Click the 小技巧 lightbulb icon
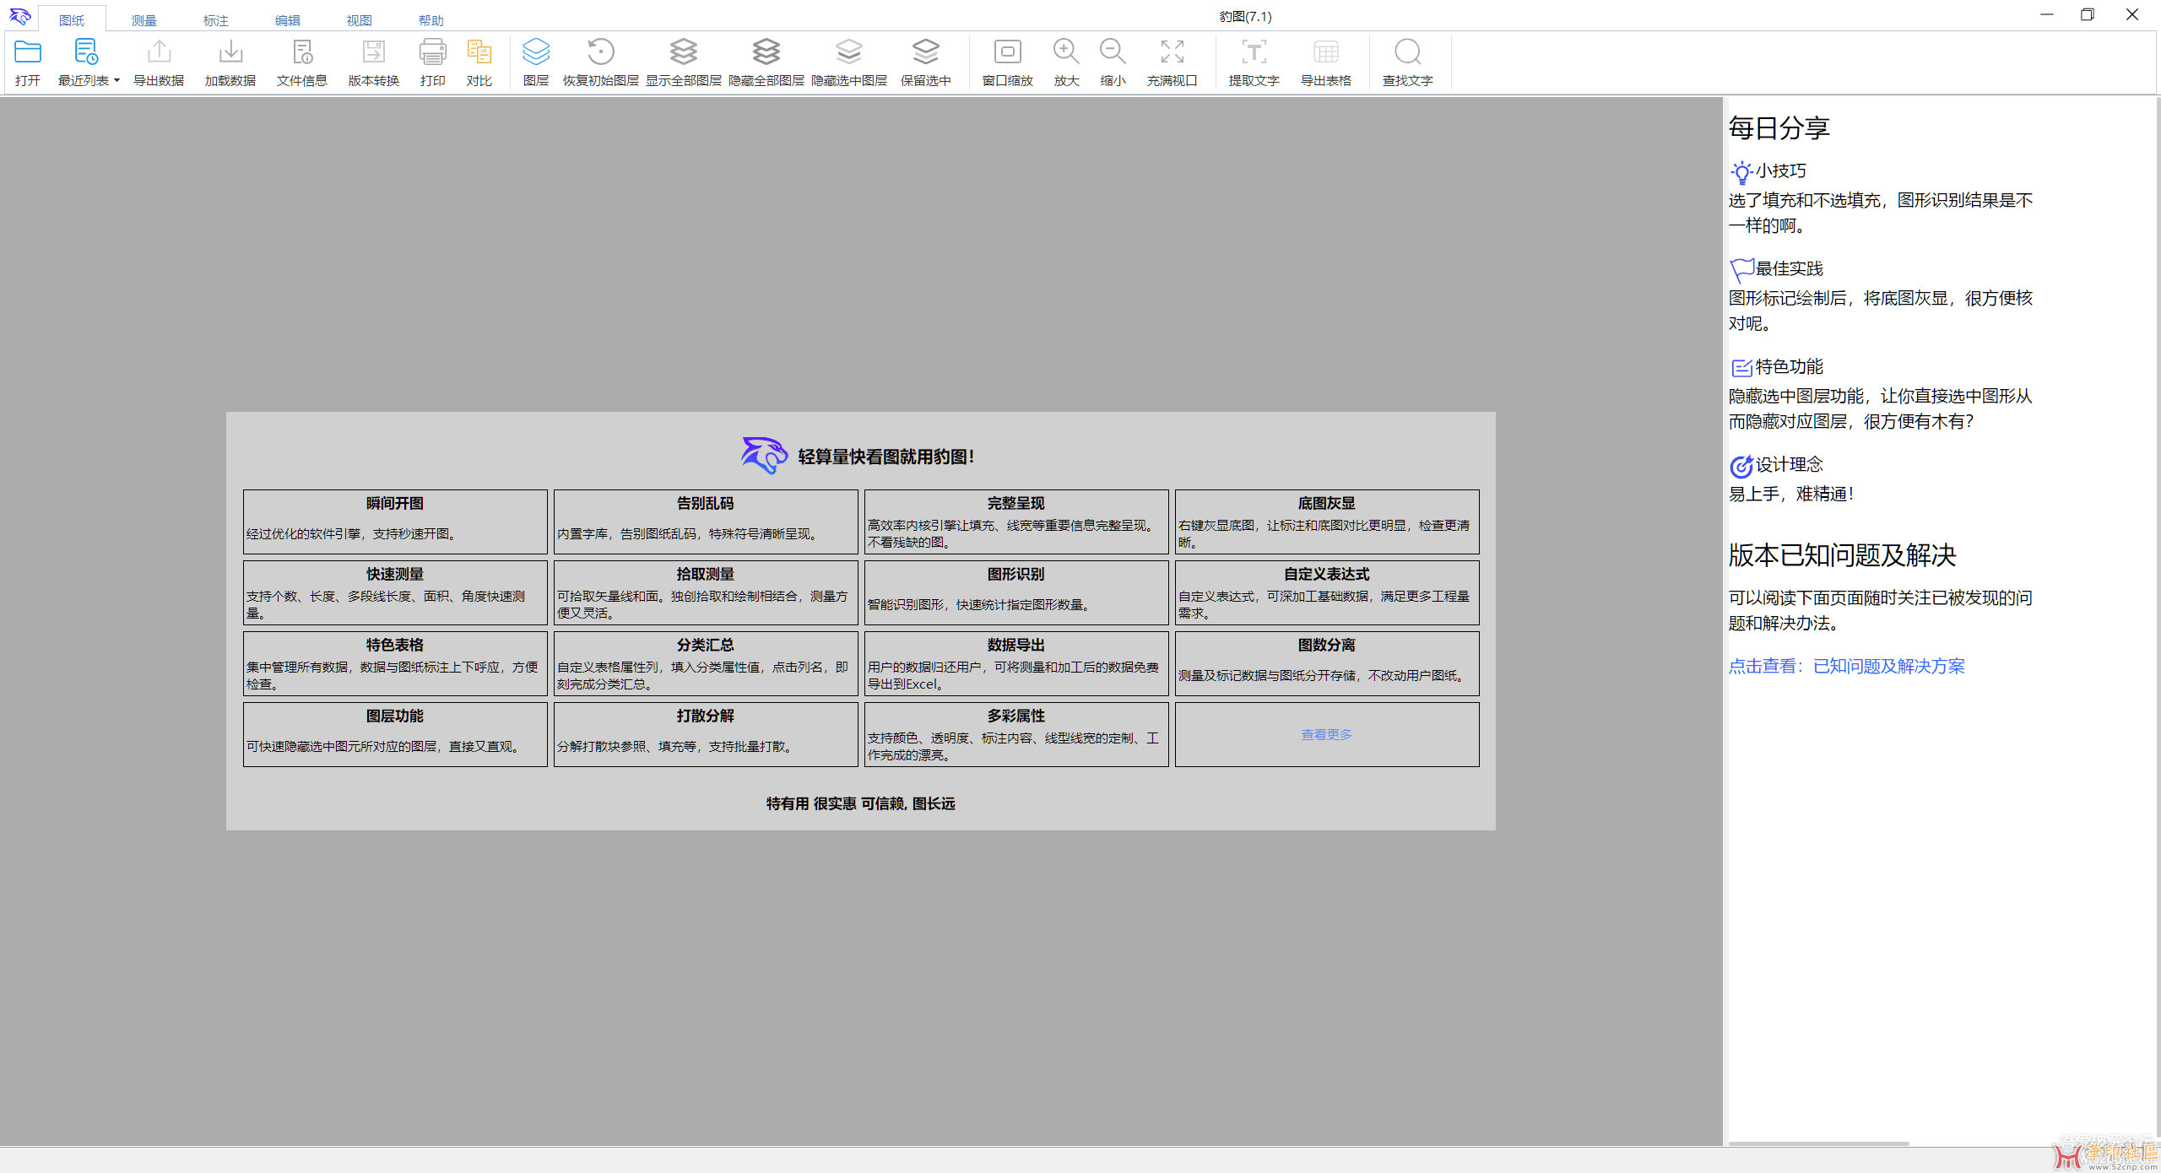This screenshot has height=1173, width=2161. 1741,172
